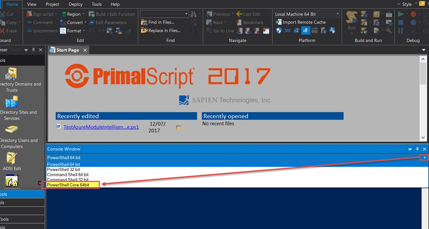
Task: Click the green Debug start arrow
Action: click(x=401, y=14)
